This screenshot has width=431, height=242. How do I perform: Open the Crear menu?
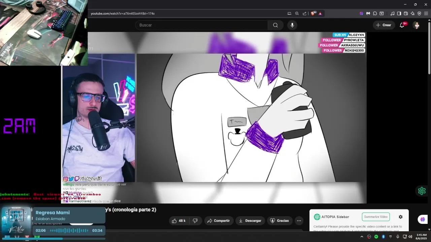[384, 25]
